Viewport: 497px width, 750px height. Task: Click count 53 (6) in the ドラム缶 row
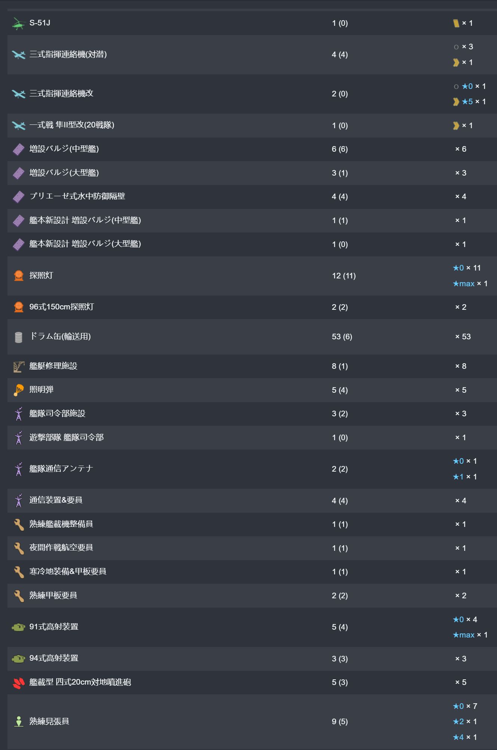tap(342, 337)
